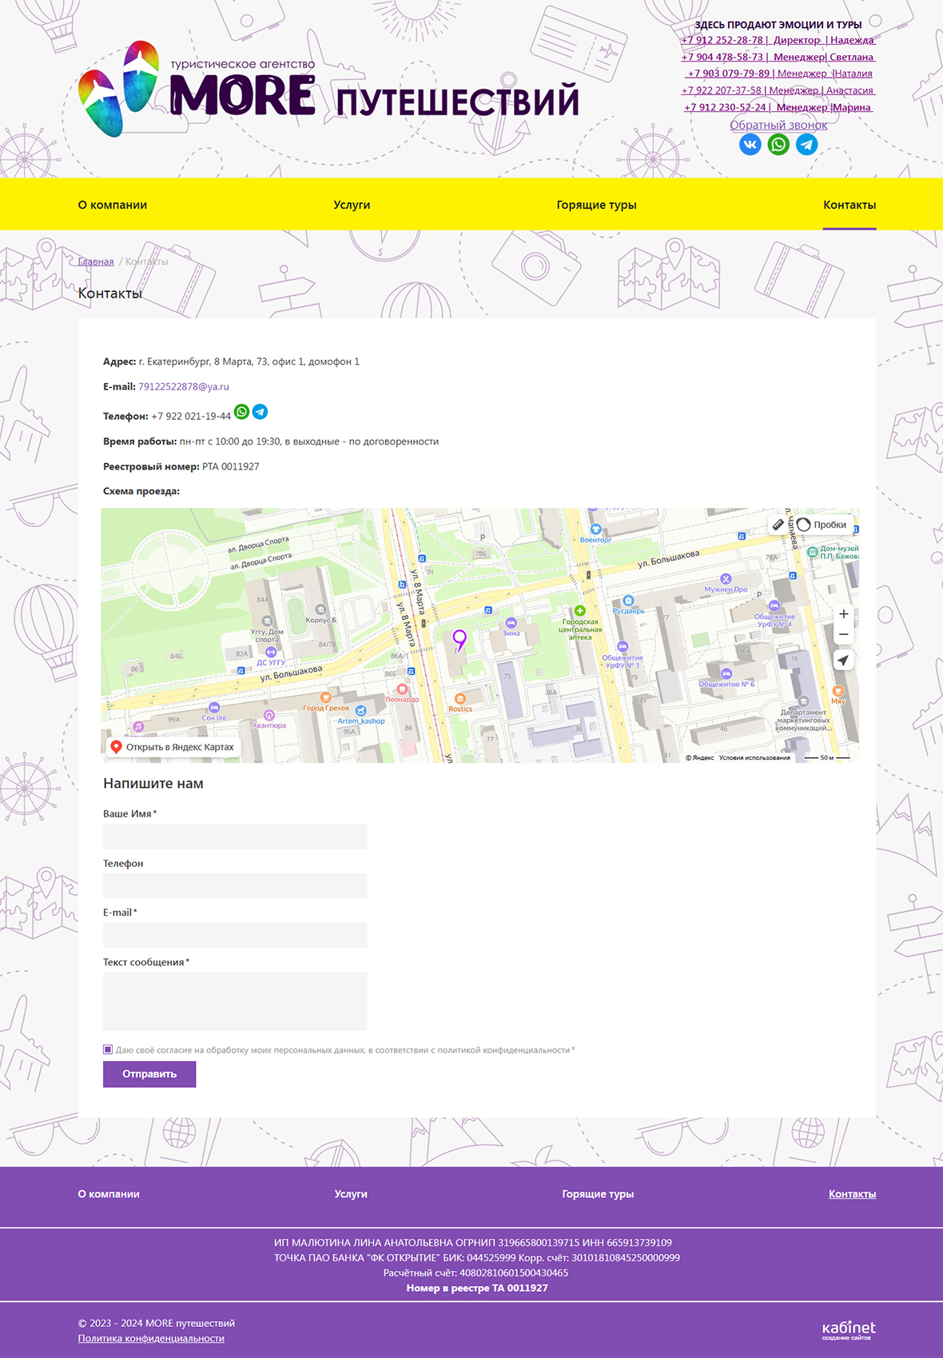
Task: Open the Политика конфиденциальности footer link
Action: [x=151, y=1338]
